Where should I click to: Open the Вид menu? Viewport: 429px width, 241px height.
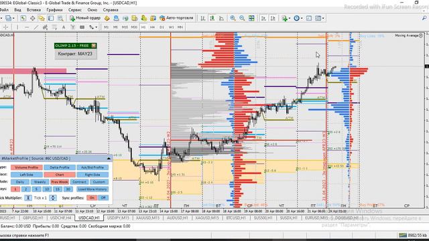(x=17, y=10)
